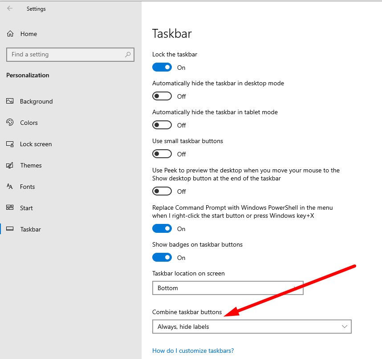Image resolution: width=382 pixels, height=359 pixels.
Task: Turn off Lock the taskbar toggle
Action: click(x=162, y=68)
